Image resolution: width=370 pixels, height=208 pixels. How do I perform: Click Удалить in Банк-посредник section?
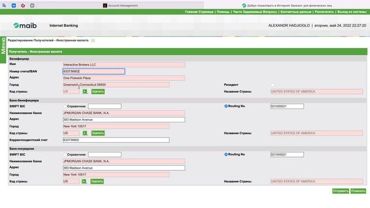pos(97,181)
